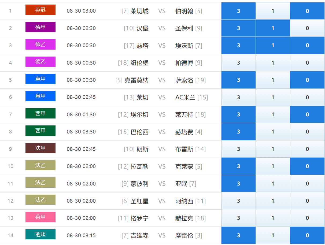Screen dimensions: 325x245
Task: Open away team AC米兰
Action: click(185, 97)
